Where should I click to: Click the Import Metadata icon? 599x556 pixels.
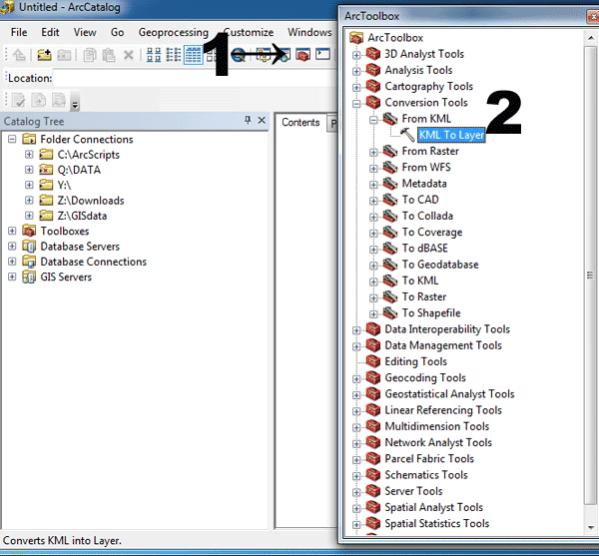[x=59, y=101]
